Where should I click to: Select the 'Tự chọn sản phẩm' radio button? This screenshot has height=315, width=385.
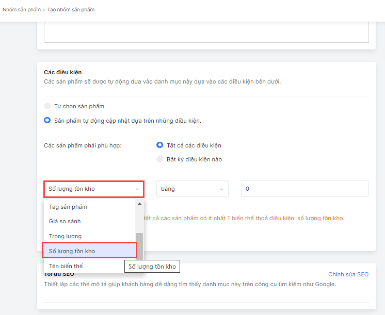(x=47, y=106)
